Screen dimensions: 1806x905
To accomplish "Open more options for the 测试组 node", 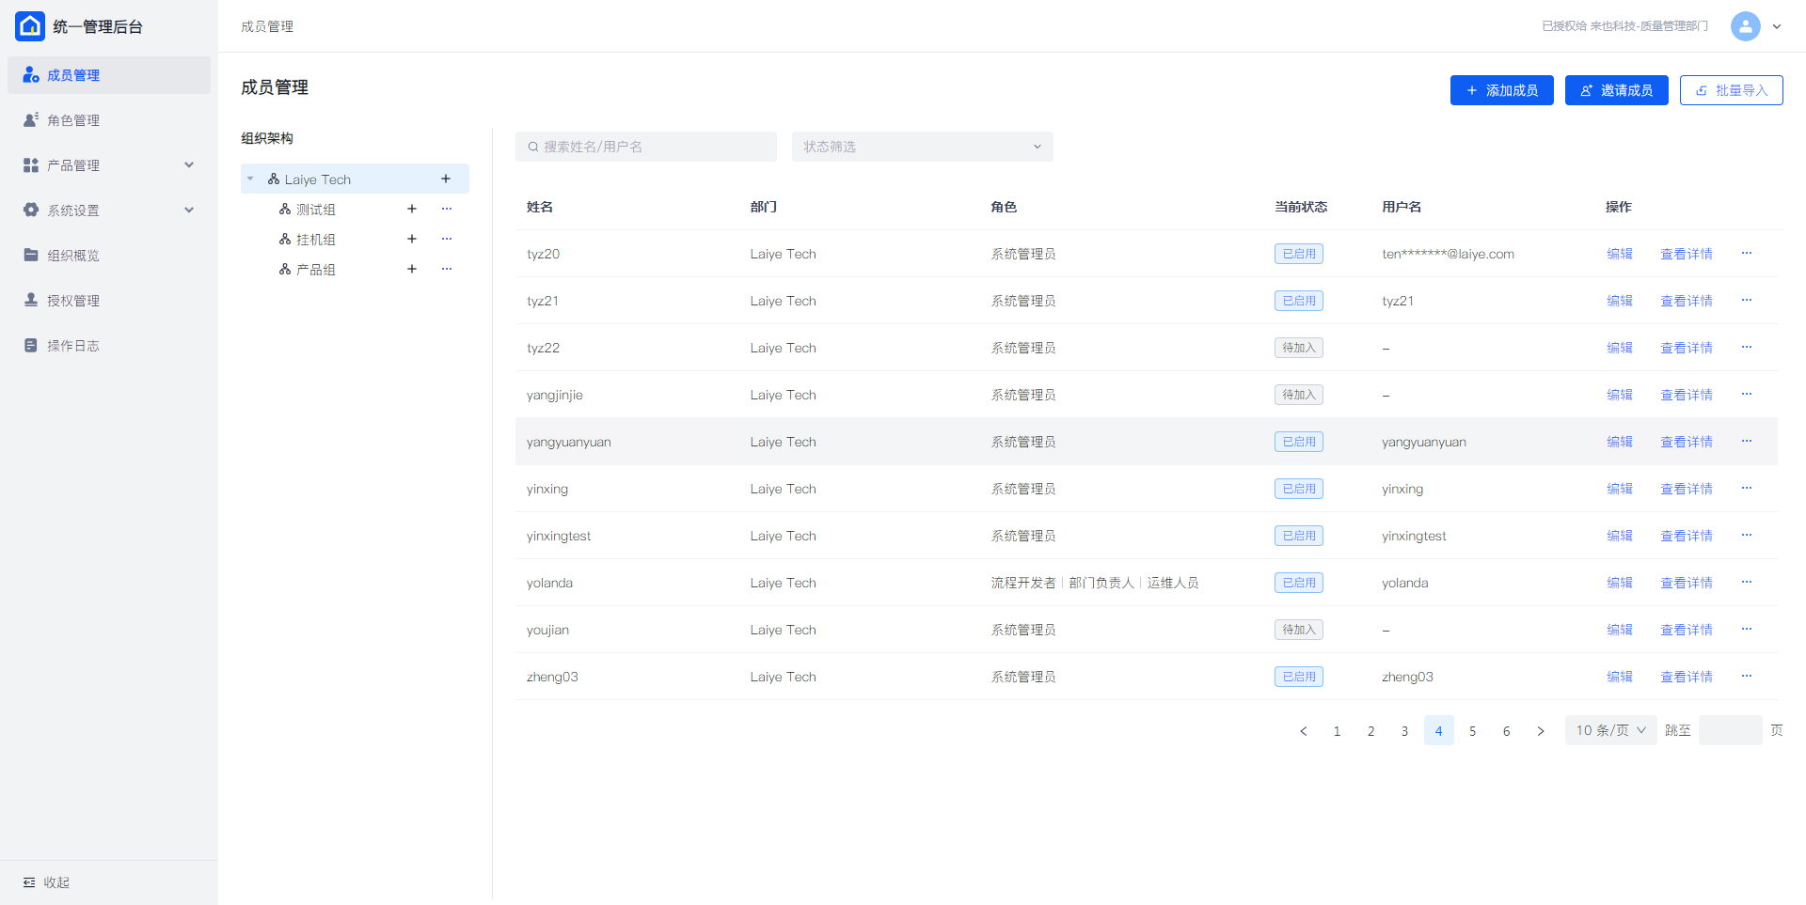I will 447,209.
